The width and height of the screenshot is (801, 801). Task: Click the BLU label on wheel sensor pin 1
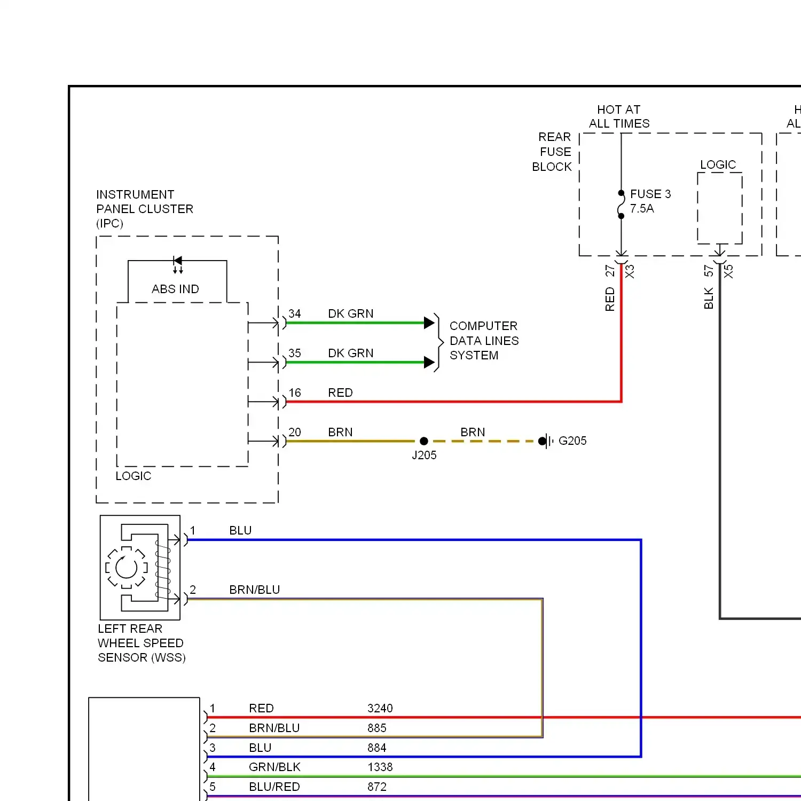click(240, 530)
